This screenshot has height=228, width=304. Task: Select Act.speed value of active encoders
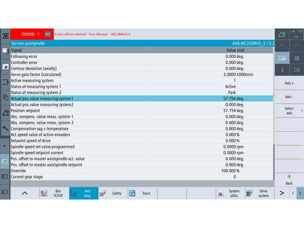tap(142, 135)
